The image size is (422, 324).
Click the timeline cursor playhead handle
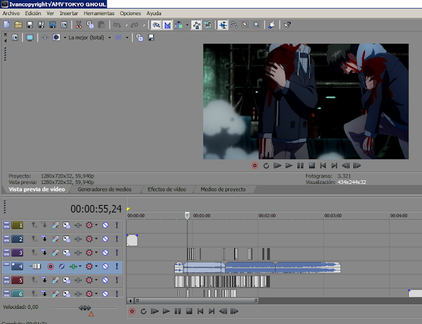pyautogui.click(x=187, y=216)
